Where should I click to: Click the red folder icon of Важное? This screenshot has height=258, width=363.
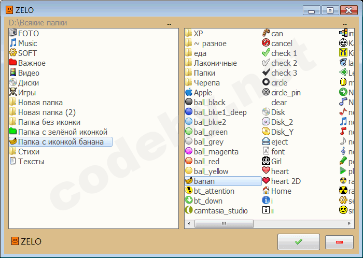tap(13, 62)
